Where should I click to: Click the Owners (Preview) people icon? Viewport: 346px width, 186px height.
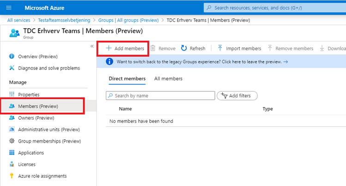12,118
